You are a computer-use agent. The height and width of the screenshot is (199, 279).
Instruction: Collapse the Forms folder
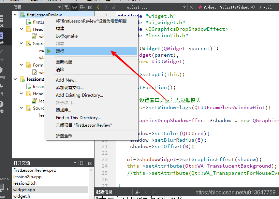(21, 65)
